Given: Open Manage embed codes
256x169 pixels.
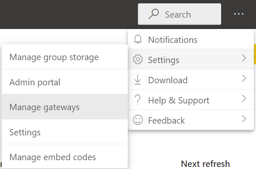Looking at the screenshot, I should pyautogui.click(x=53, y=157).
